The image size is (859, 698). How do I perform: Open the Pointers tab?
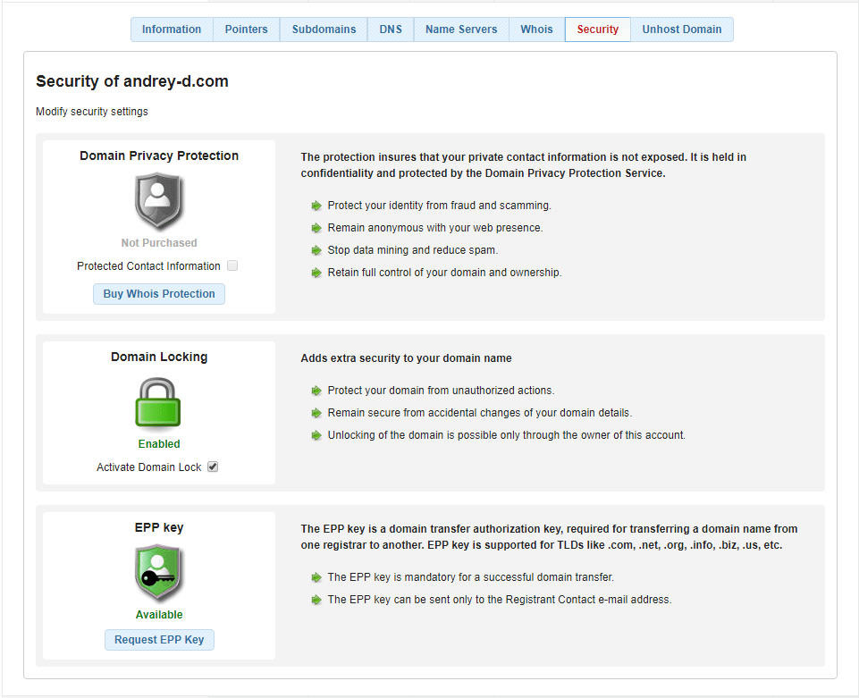[246, 29]
